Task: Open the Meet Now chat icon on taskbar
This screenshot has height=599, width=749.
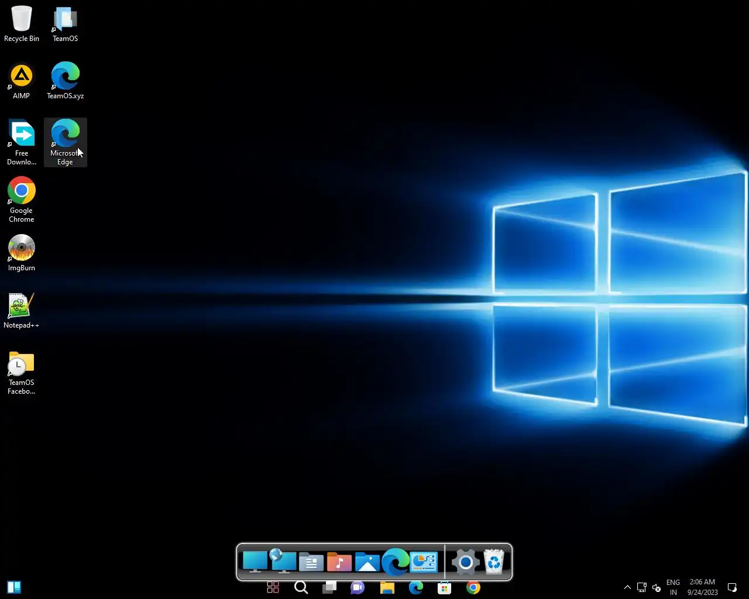Action: [358, 587]
